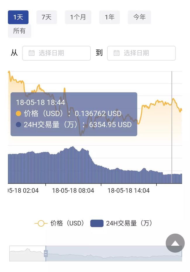Switch to the 7天 time range
This screenshot has width=190, height=272.
46,17
